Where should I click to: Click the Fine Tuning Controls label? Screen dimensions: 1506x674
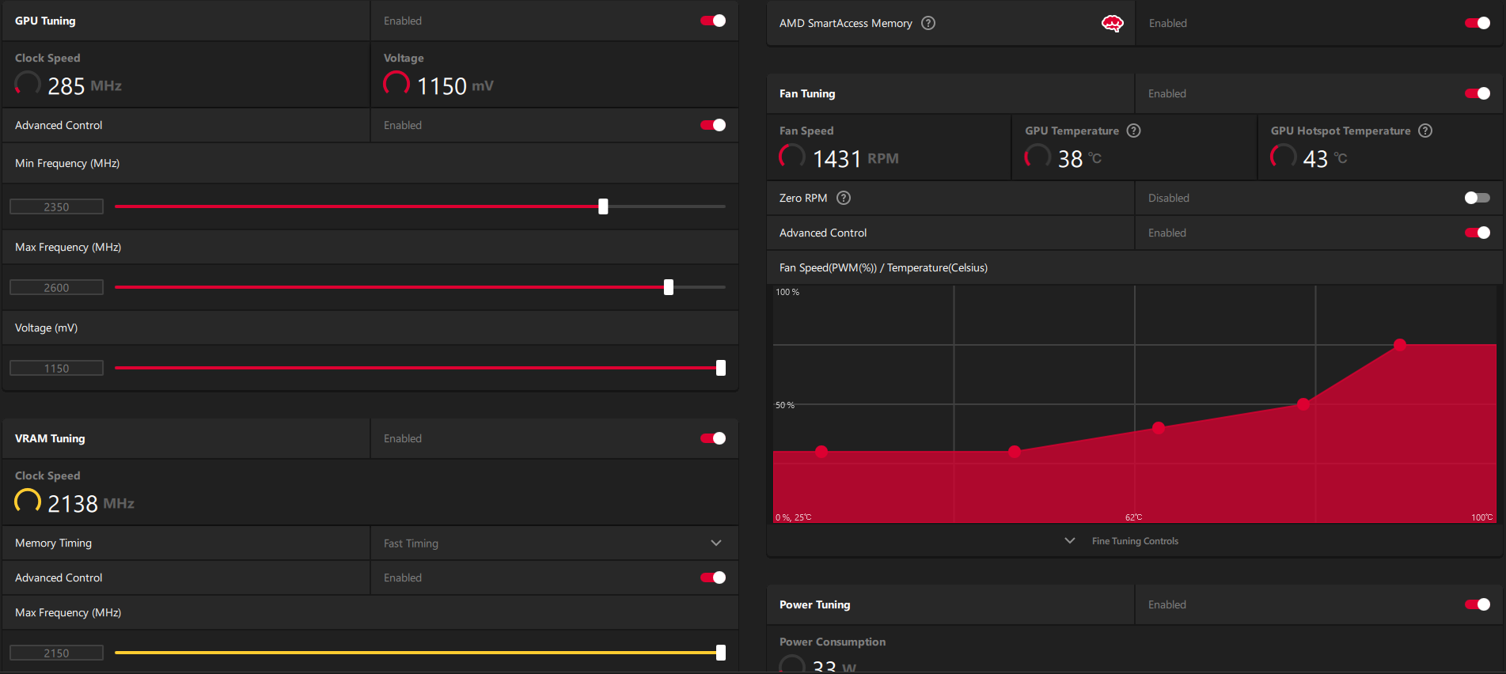click(1135, 541)
